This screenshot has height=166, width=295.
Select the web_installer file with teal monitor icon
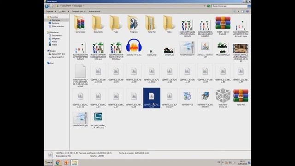pos(98,119)
